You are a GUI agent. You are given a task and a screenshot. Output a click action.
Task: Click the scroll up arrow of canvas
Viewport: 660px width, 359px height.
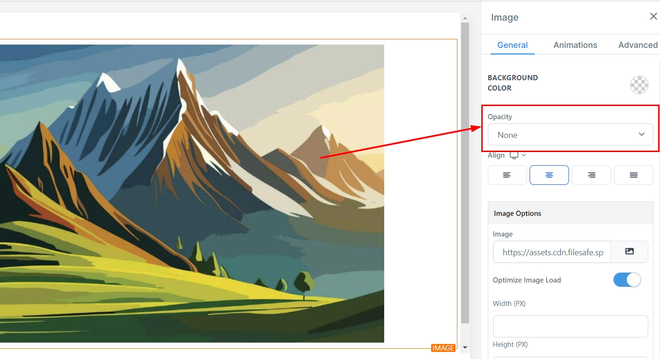pyautogui.click(x=465, y=18)
